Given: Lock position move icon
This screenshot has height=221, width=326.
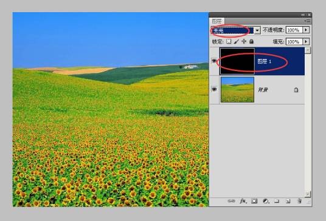Looking at the screenshot, I should [x=244, y=41].
